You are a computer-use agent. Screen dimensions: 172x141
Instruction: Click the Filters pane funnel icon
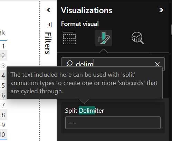coord(50,25)
